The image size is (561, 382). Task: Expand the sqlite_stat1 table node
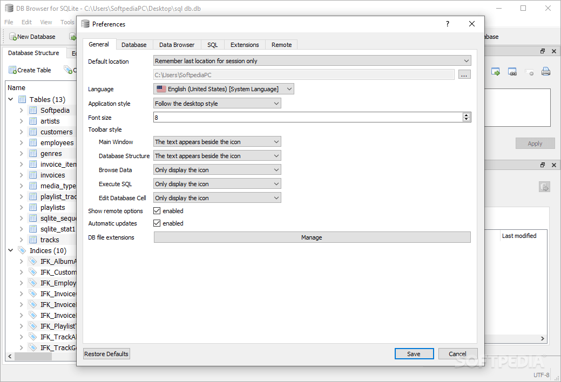pyautogui.click(x=22, y=229)
